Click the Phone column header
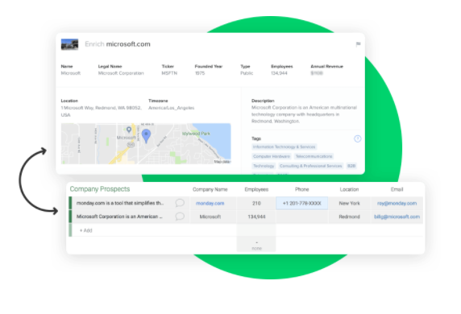This screenshot has height=314, width=461. click(301, 189)
